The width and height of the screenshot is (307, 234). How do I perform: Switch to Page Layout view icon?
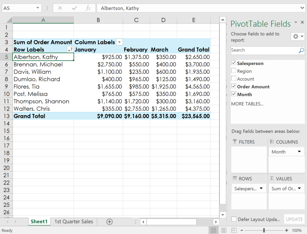coord(223,231)
